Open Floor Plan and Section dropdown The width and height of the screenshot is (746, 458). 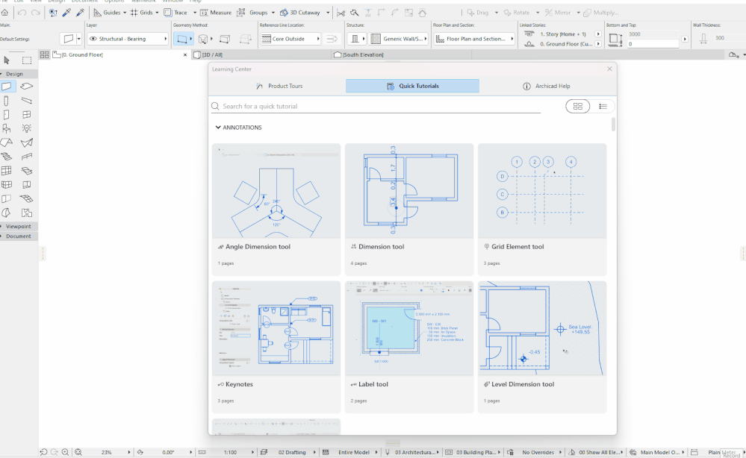coord(474,39)
